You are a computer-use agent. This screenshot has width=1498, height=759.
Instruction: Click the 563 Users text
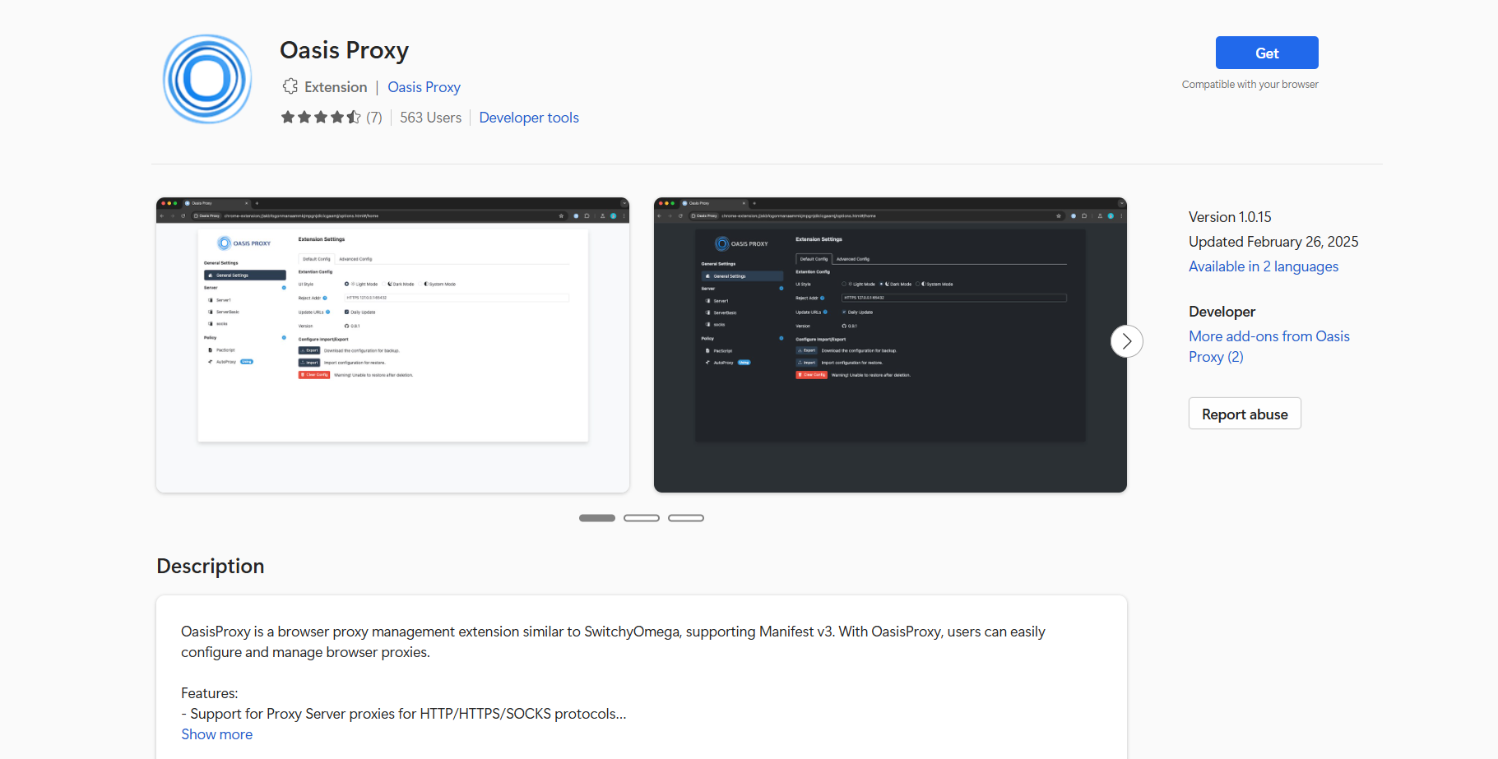430,118
